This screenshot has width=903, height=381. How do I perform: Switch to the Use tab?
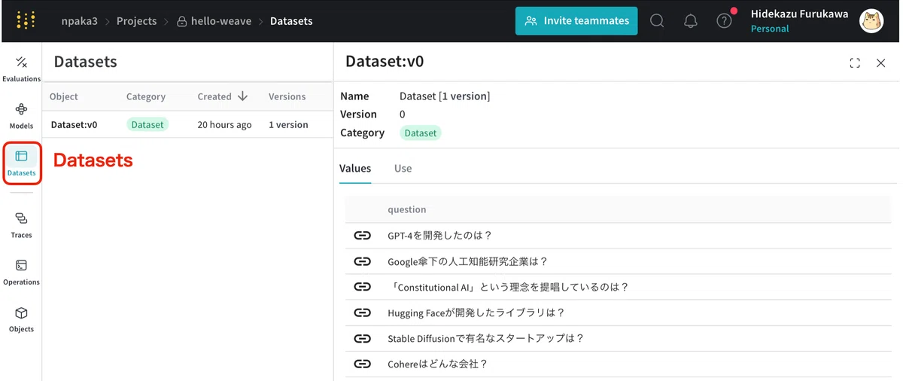pos(403,169)
